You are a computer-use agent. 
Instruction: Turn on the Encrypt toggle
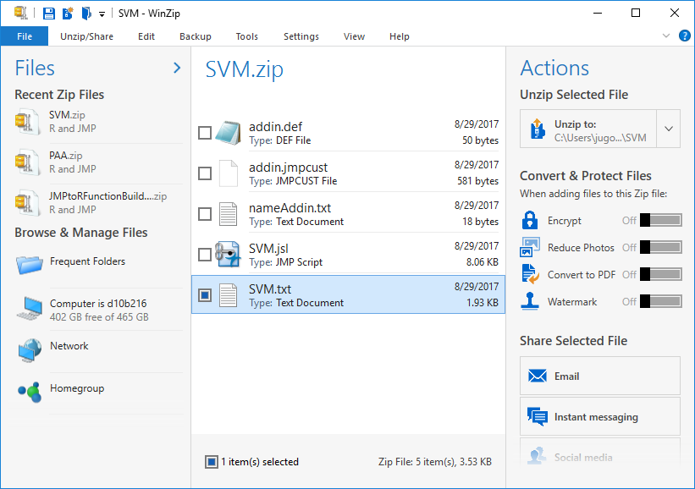[660, 221]
